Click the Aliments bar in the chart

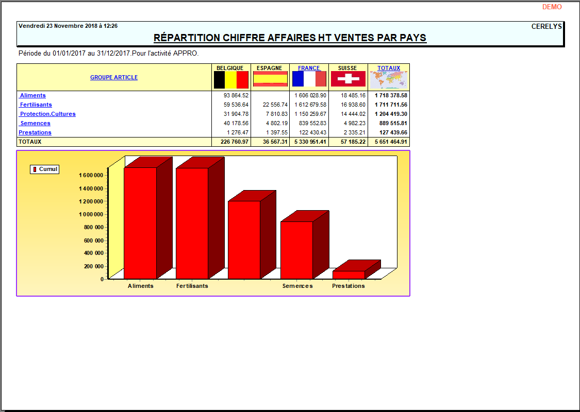[141, 221]
